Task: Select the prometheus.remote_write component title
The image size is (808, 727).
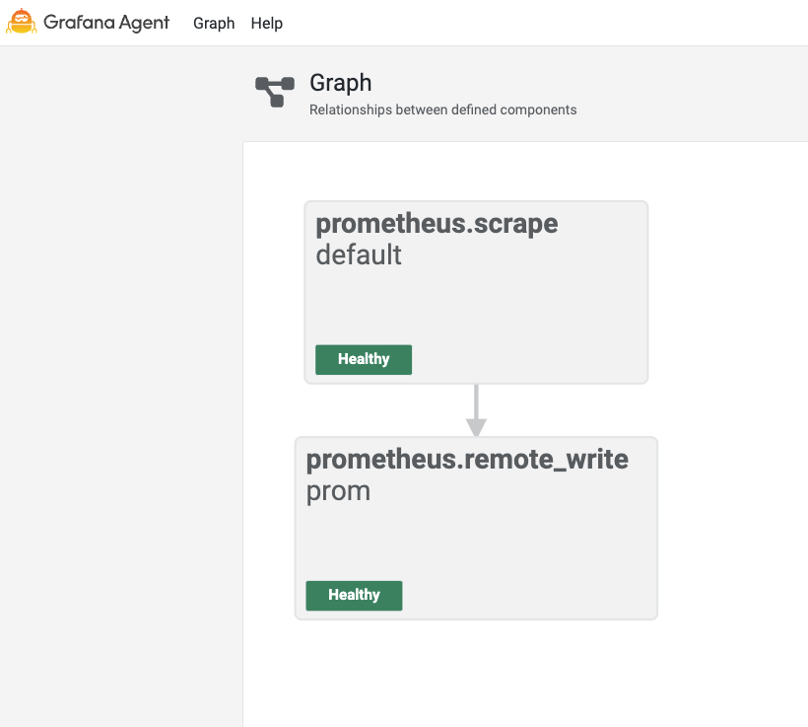Action: tap(467, 460)
